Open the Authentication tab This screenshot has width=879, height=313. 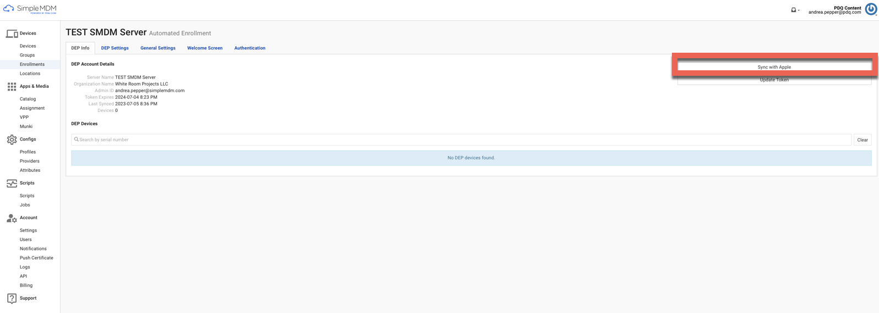pos(249,48)
